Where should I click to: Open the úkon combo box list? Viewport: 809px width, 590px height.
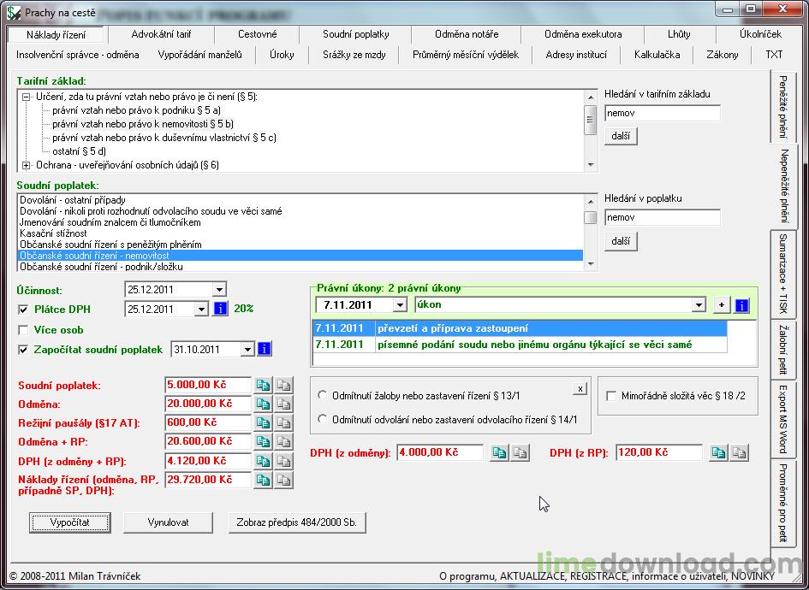point(699,305)
